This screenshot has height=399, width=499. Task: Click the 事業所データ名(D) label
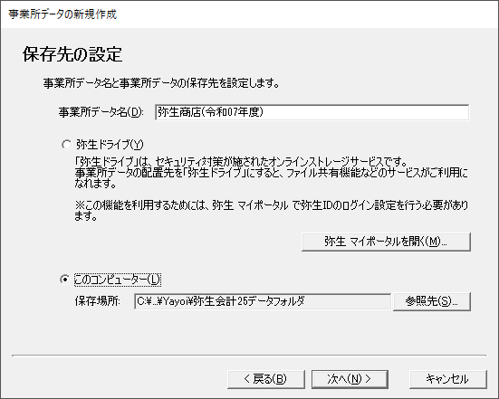pyautogui.click(x=101, y=112)
